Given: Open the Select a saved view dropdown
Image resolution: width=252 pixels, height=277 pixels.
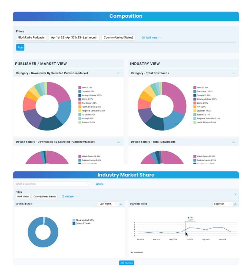Looking at the screenshot, I should 52,183.
